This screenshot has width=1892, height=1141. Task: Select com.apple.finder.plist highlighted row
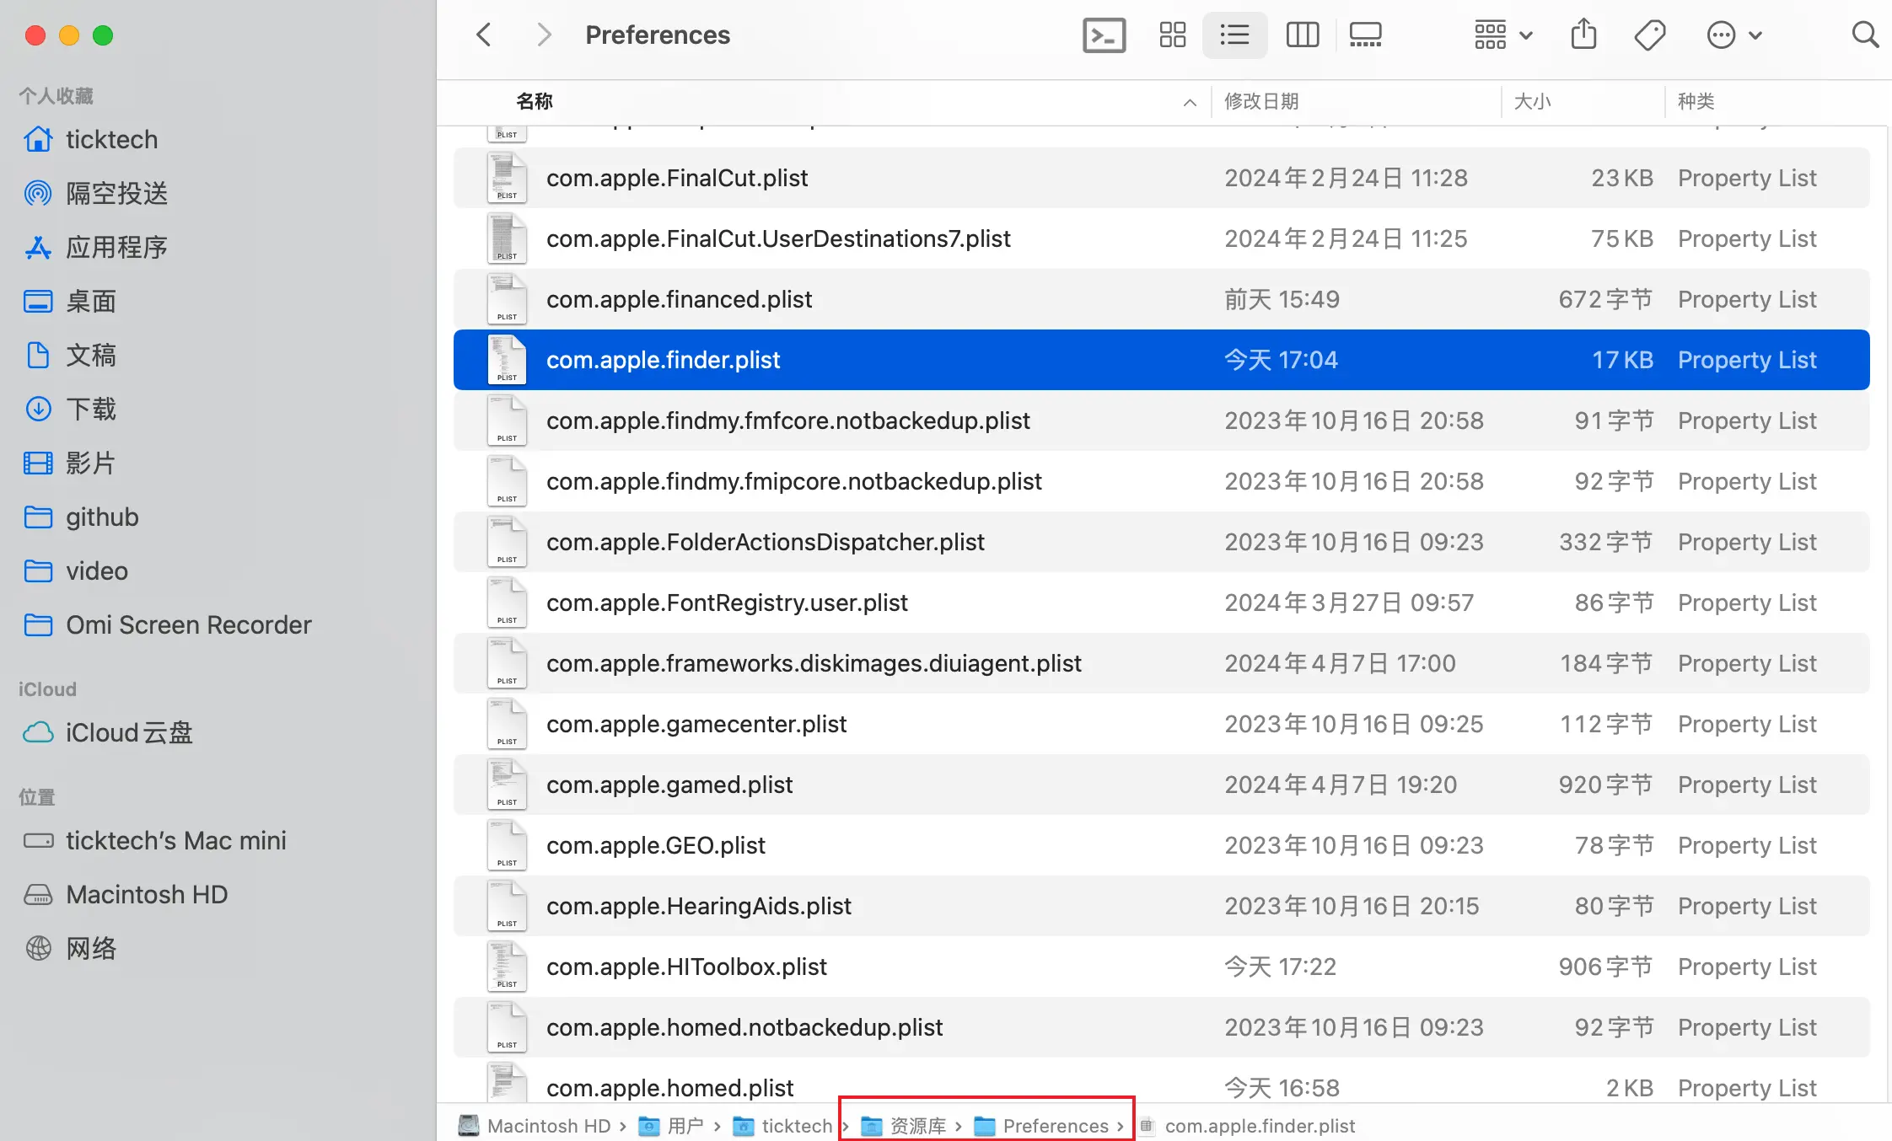(x=1162, y=360)
